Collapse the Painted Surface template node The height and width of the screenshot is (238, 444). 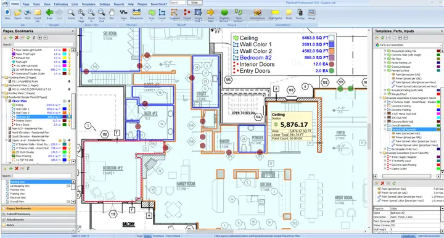(385, 70)
